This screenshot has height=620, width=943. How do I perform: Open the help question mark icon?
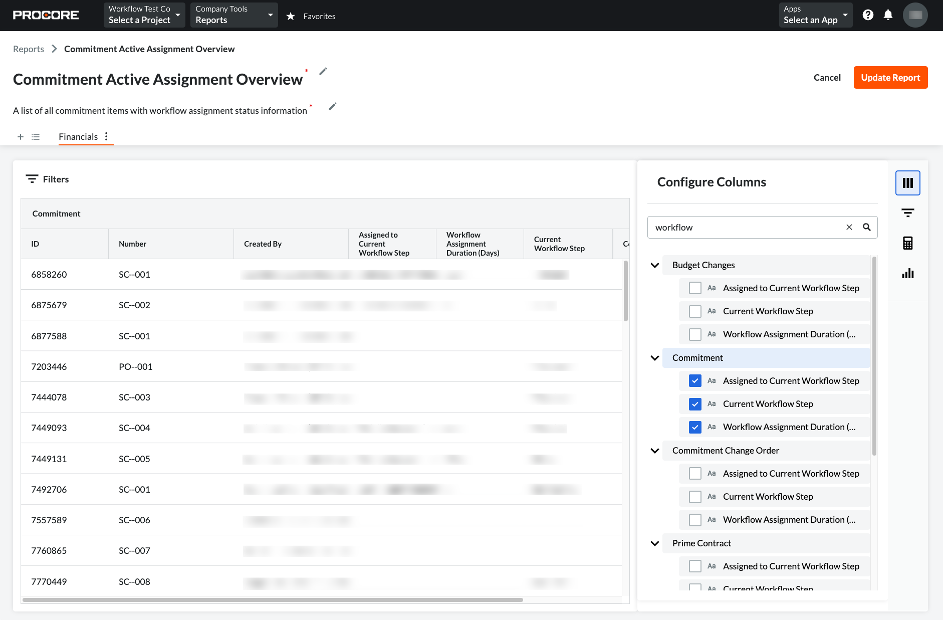pyautogui.click(x=867, y=15)
